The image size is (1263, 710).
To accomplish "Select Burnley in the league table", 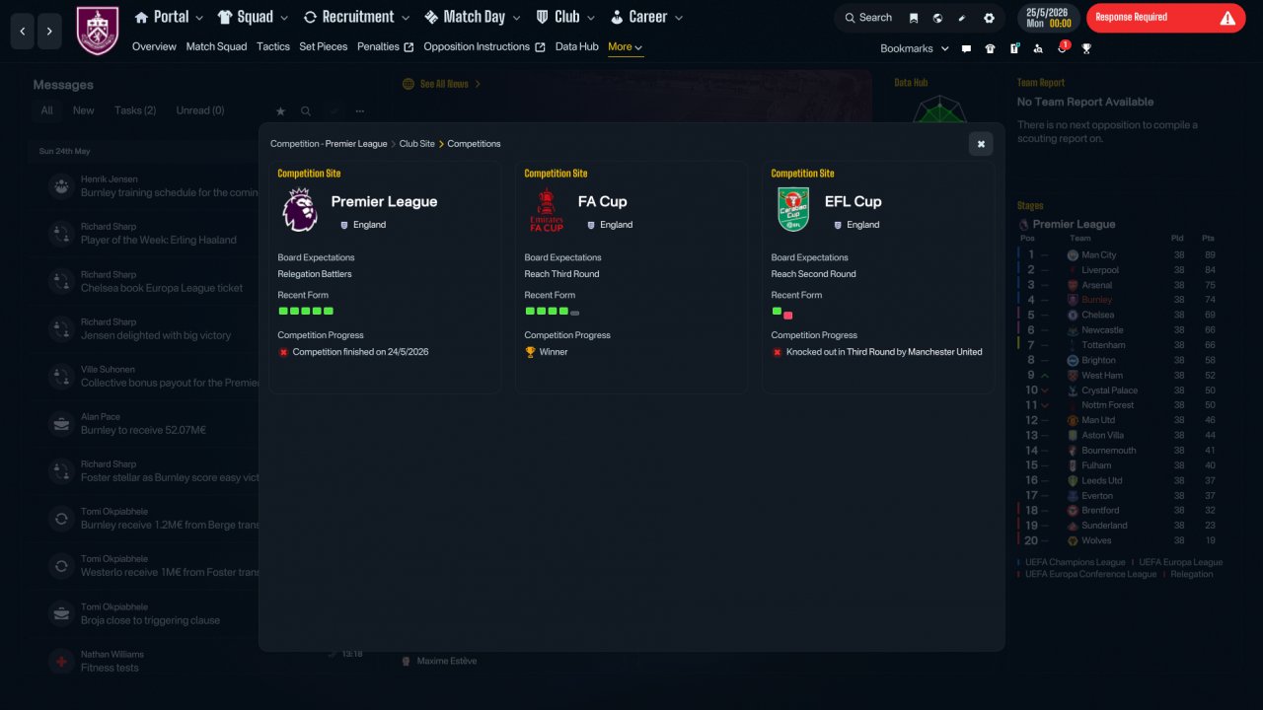I will [x=1096, y=300].
